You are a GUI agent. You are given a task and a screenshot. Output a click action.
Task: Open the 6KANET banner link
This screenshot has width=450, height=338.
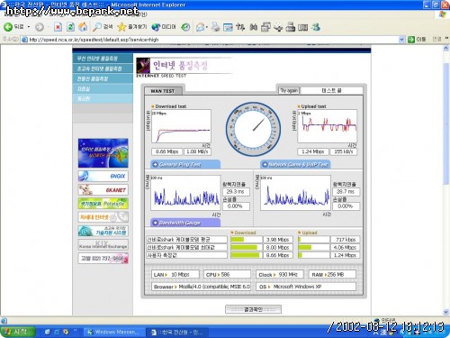[x=103, y=190]
